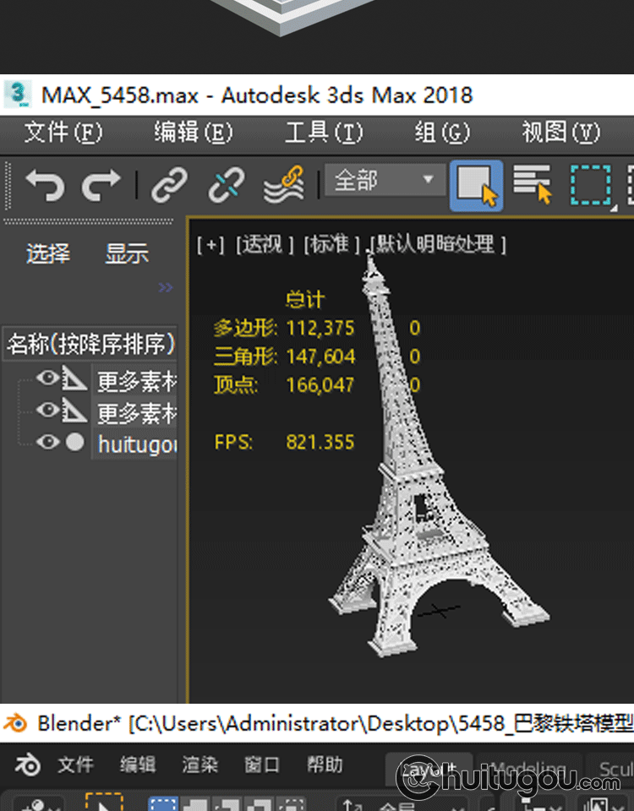Open the 文件(F) menu in 3ds Max

tap(63, 133)
